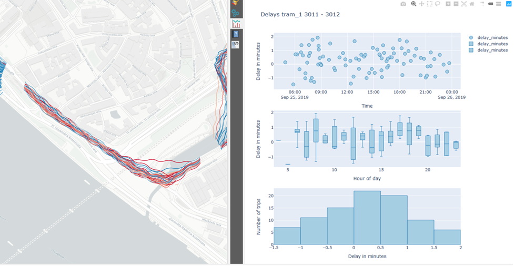
Task: Open the Plotly logo link
Action: point(508,4)
